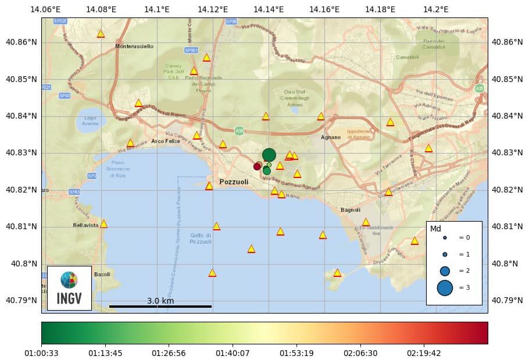Click the station triangle on Nisida island
The image size is (529, 363).
(337, 273)
